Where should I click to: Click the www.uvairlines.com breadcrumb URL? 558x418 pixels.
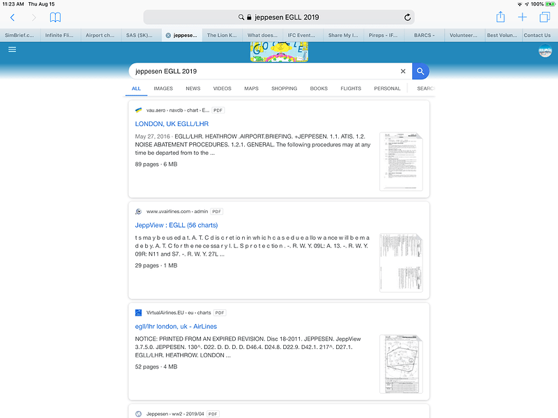pyautogui.click(x=177, y=212)
